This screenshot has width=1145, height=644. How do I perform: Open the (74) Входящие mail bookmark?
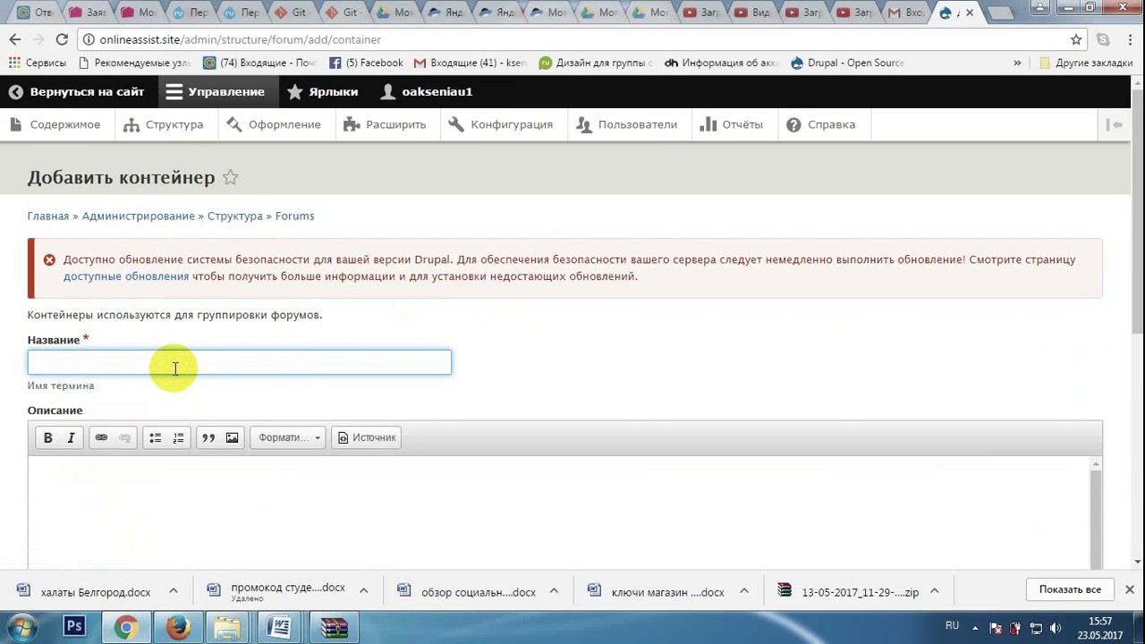point(260,63)
